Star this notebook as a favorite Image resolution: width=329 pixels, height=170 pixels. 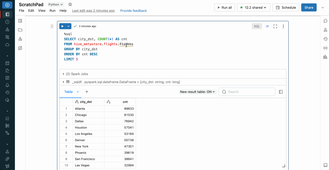click(70, 4)
